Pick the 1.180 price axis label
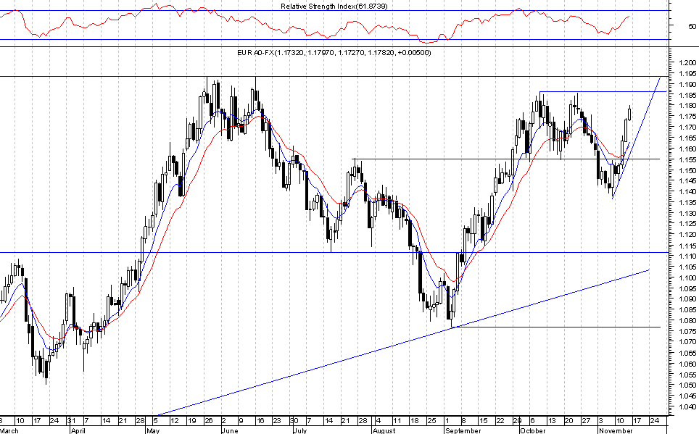Image resolution: width=699 pixels, height=434 pixels. coord(687,106)
